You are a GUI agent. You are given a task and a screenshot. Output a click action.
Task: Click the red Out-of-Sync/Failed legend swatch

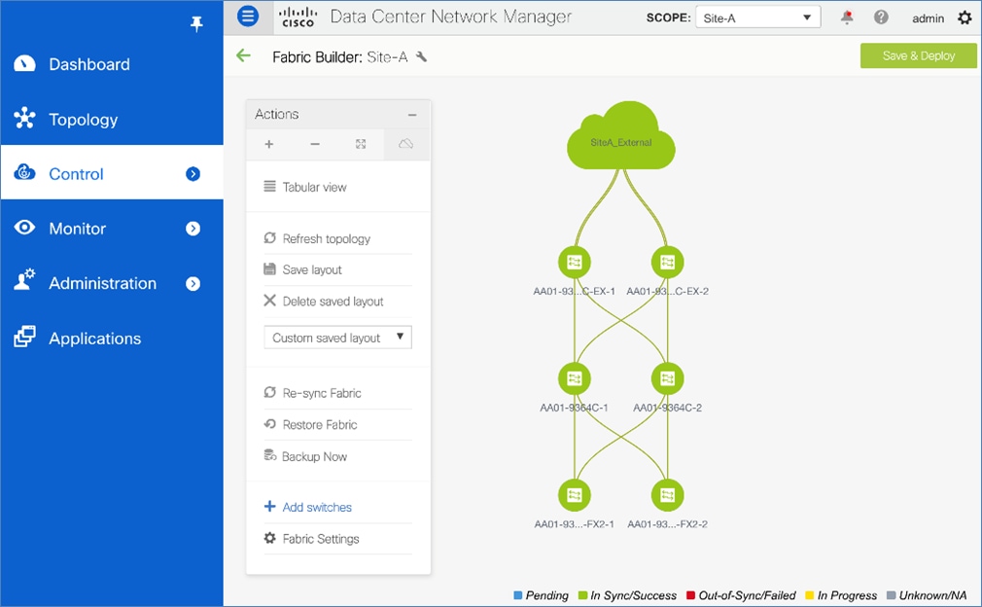[x=690, y=595]
